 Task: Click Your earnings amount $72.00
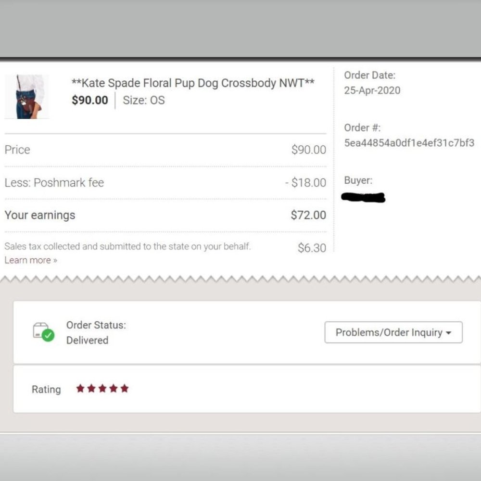[x=308, y=215]
